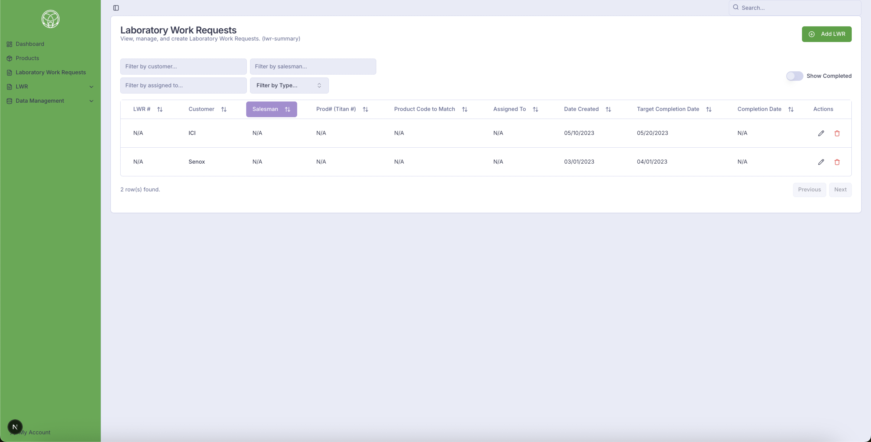This screenshot has width=871, height=442.
Task: Click the round N avatar badge
Action: 15,427
